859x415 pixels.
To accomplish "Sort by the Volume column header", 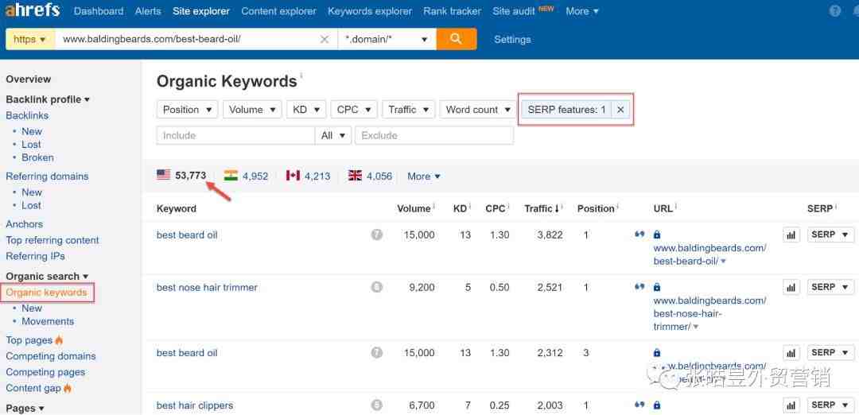I will point(414,208).
